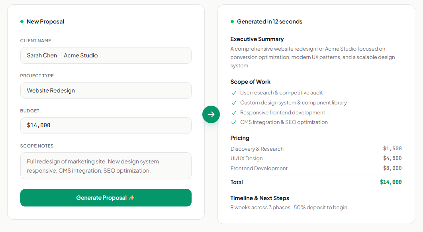
Task: Click the green status dot beside New Proposal
Action: click(22, 22)
